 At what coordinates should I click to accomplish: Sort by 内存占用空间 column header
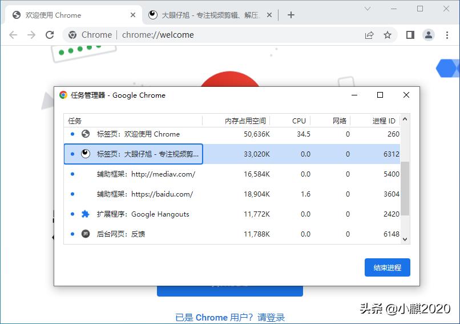tap(236, 121)
